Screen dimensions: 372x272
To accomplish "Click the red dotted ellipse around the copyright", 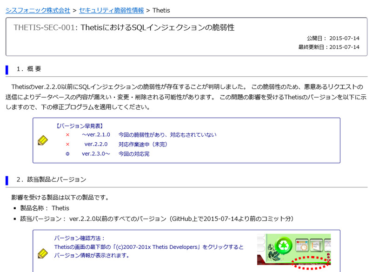I will [311, 263].
